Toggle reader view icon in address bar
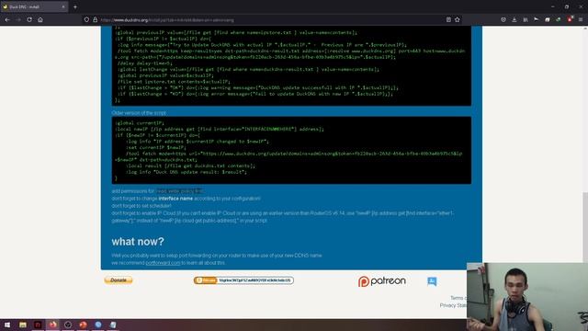Screen dimensions: 588x331 tap(448, 19)
